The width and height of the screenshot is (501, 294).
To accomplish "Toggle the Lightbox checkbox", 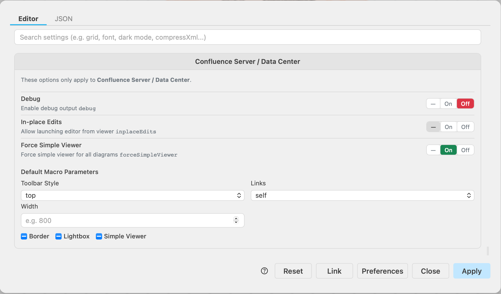I will 59,236.
